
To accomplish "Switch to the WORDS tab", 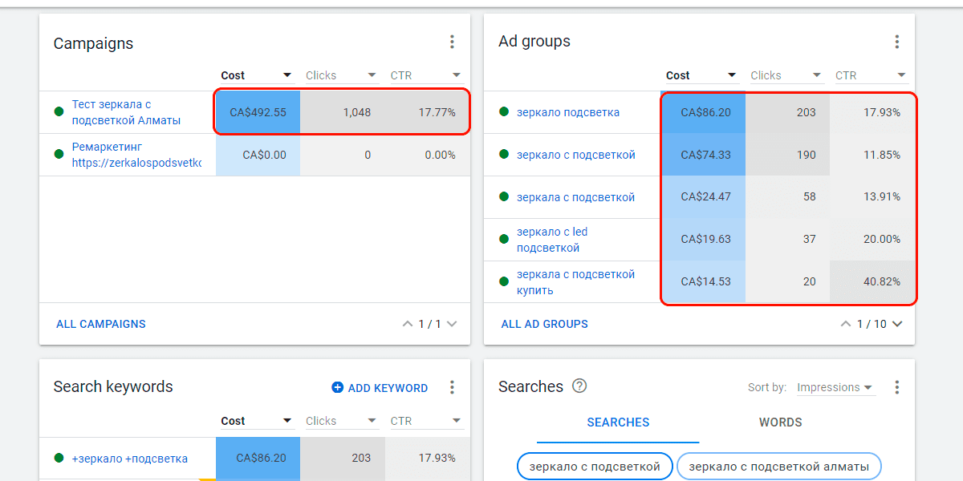I will click(780, 422).
